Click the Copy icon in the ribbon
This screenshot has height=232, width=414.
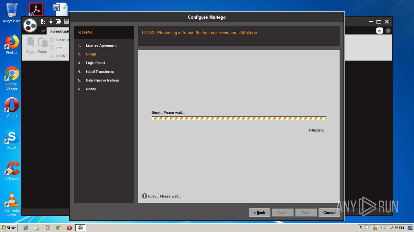coord(30,42)
